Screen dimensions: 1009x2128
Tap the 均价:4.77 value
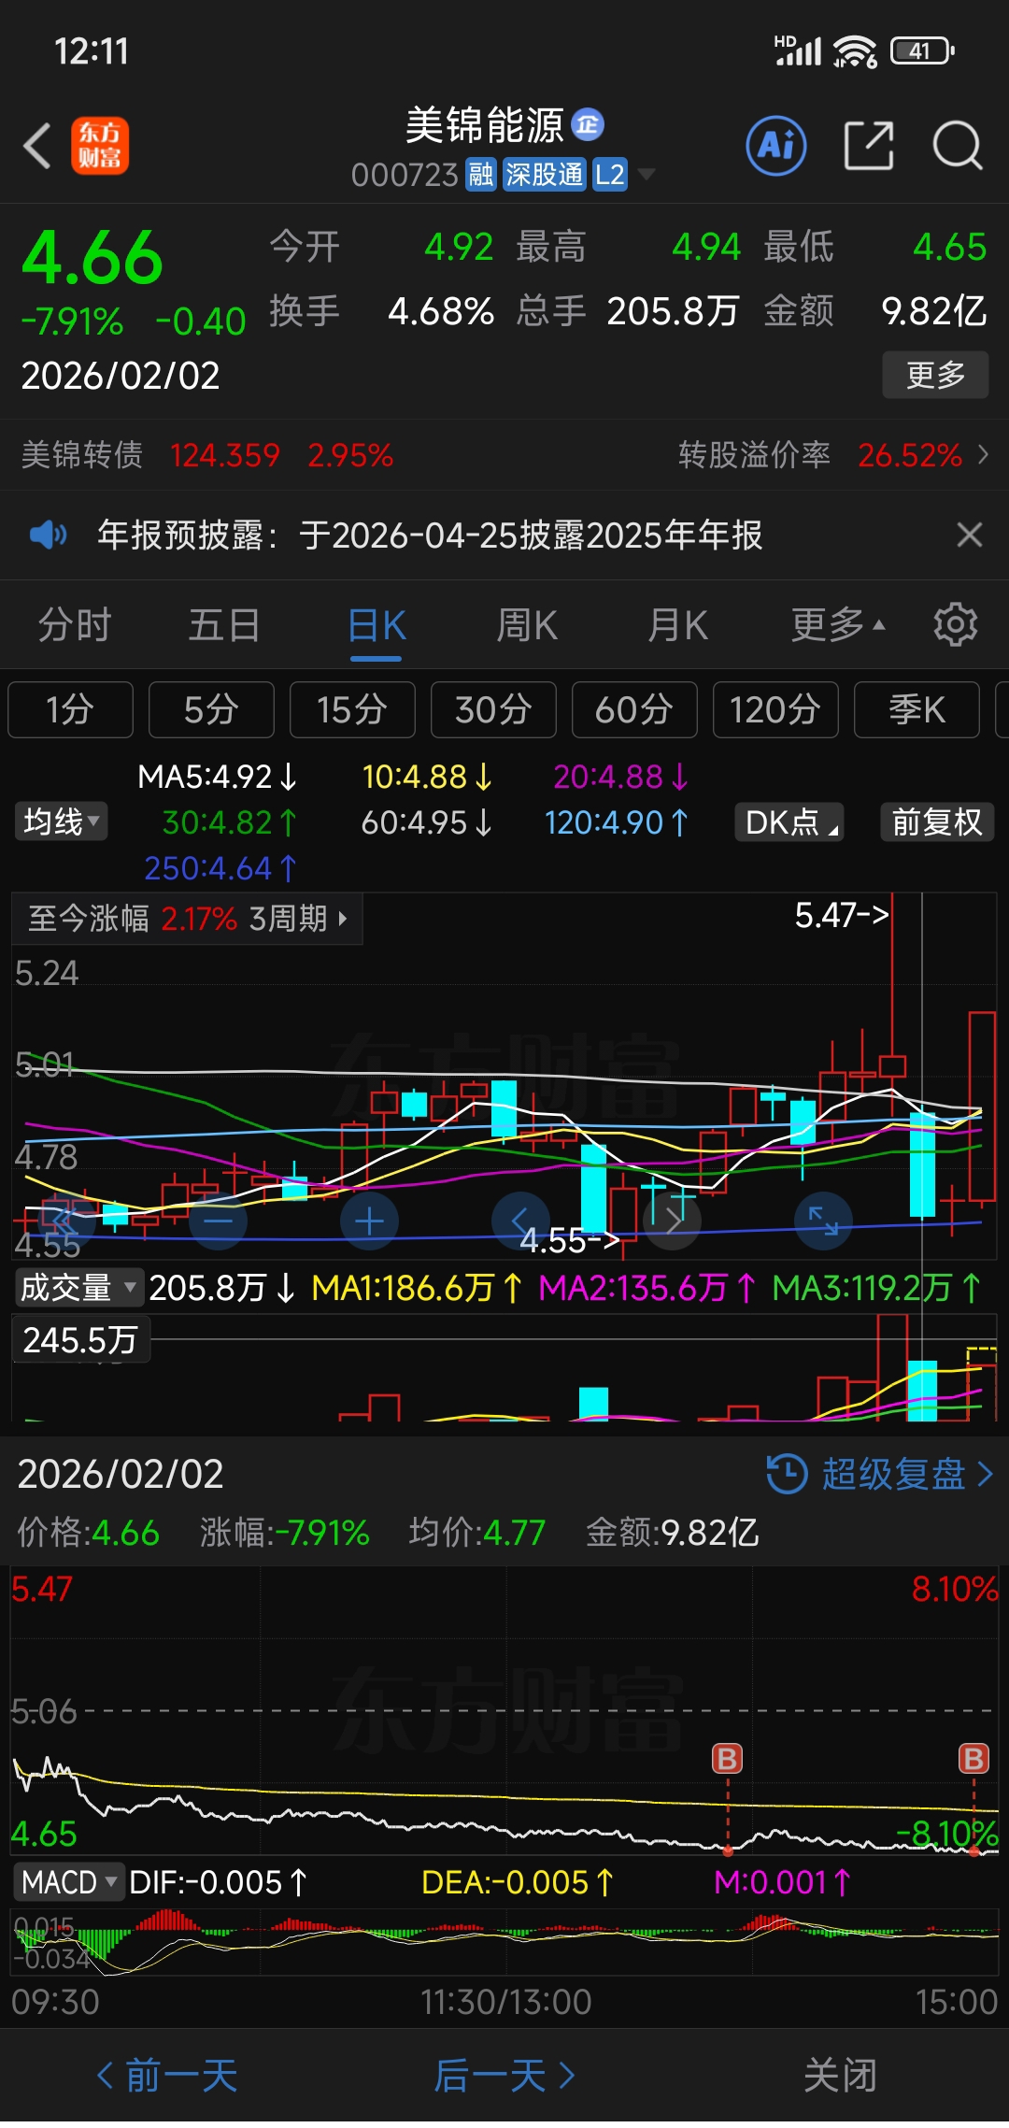pyautogui.click(x=476, y=1533)
